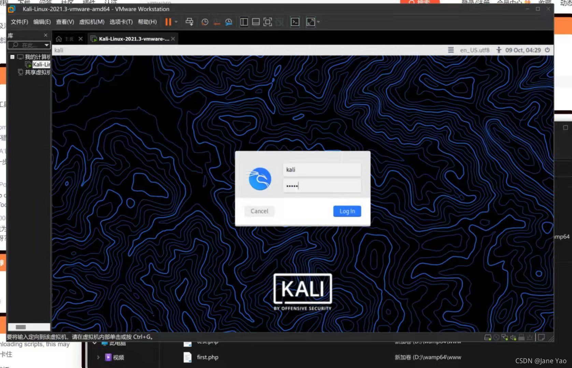This screenshot has height=368, width=572.
Task: Open the 文件(F) menu
Action: tap(19, 22)
